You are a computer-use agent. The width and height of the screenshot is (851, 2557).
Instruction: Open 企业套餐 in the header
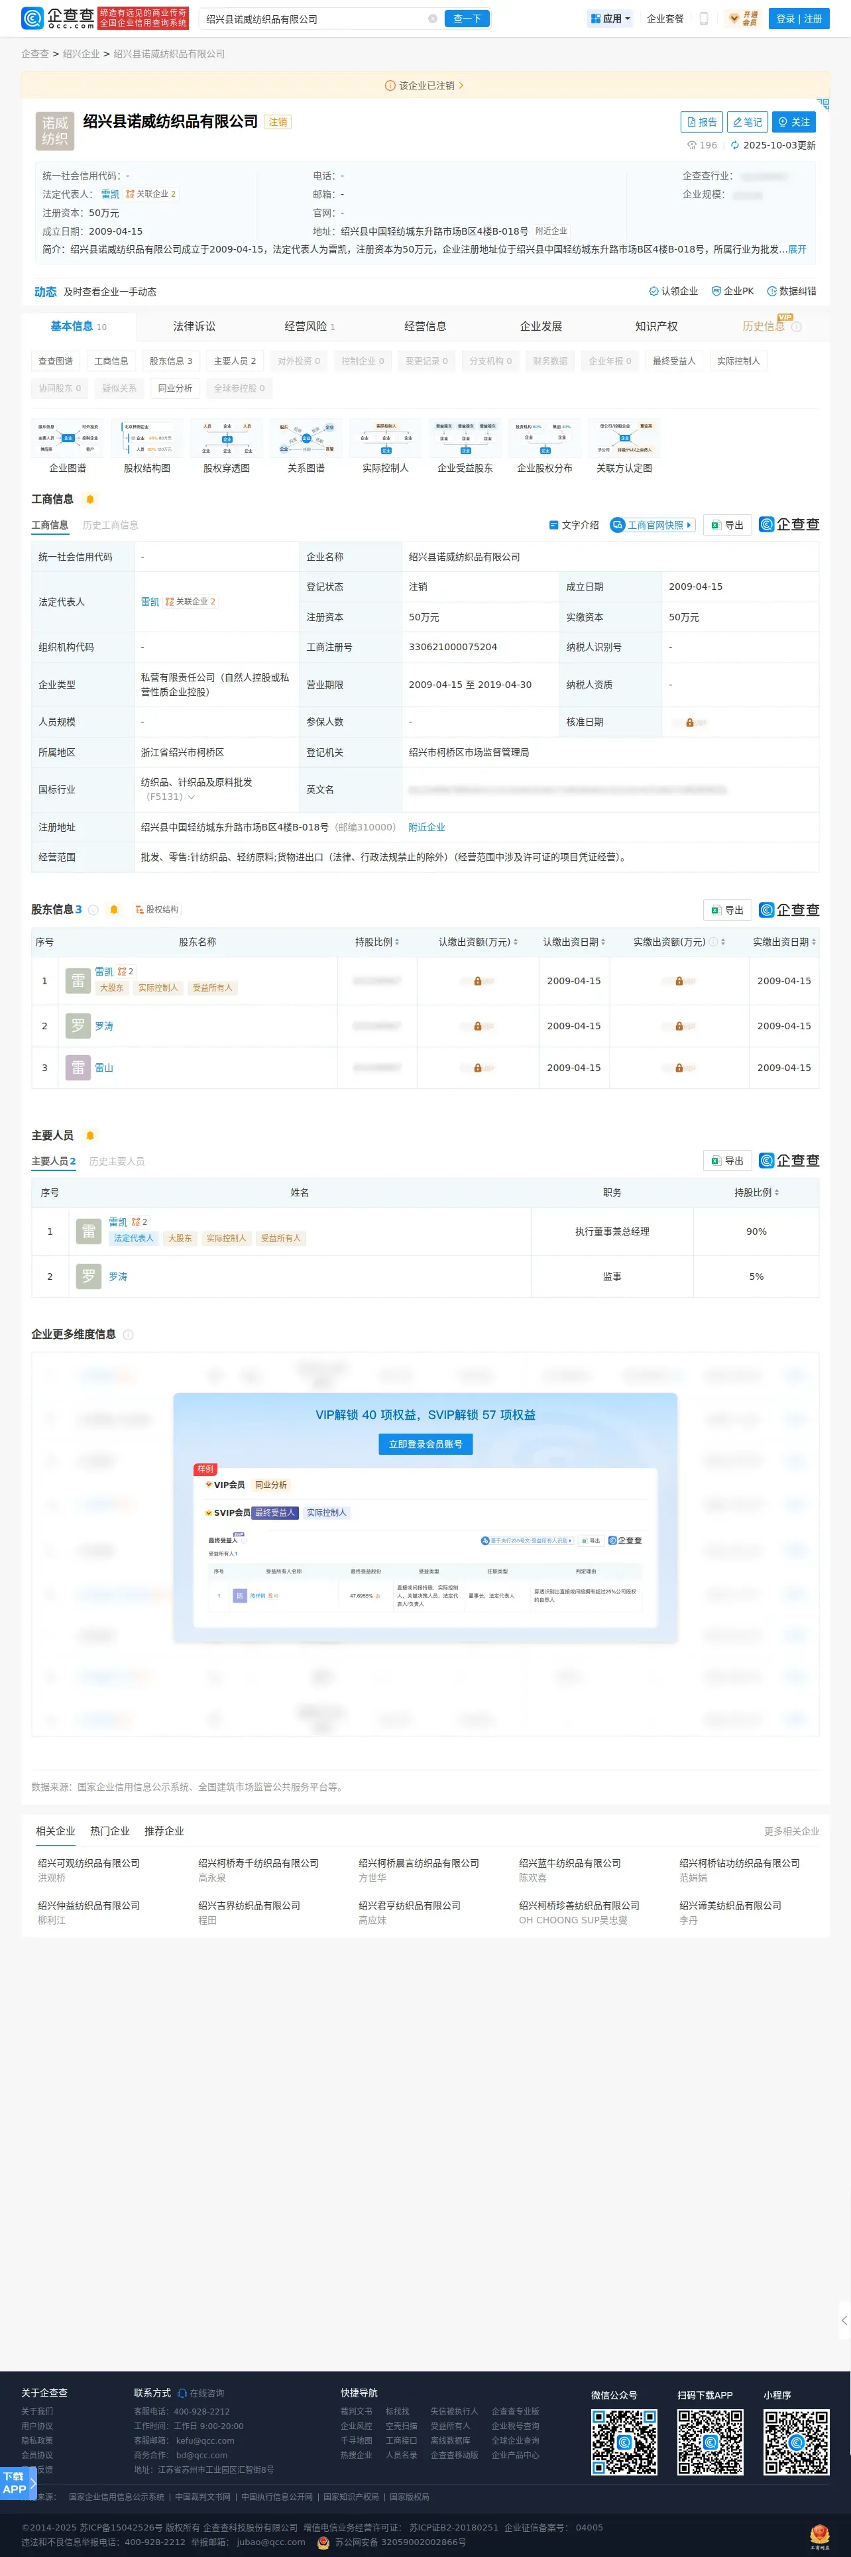point(665,19)
